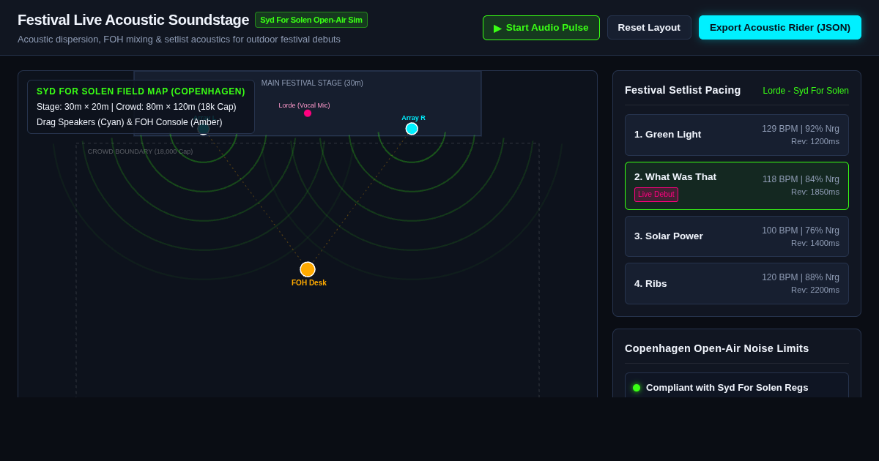Reset the speaker layout
This screenshot has height=461, width=879.
click(x=649, y=28)
